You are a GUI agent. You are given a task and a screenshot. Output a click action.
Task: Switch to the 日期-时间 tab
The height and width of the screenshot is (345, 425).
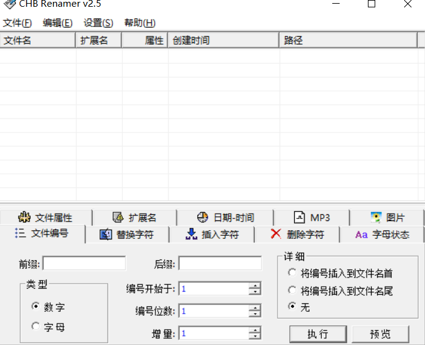coord(225,217)
